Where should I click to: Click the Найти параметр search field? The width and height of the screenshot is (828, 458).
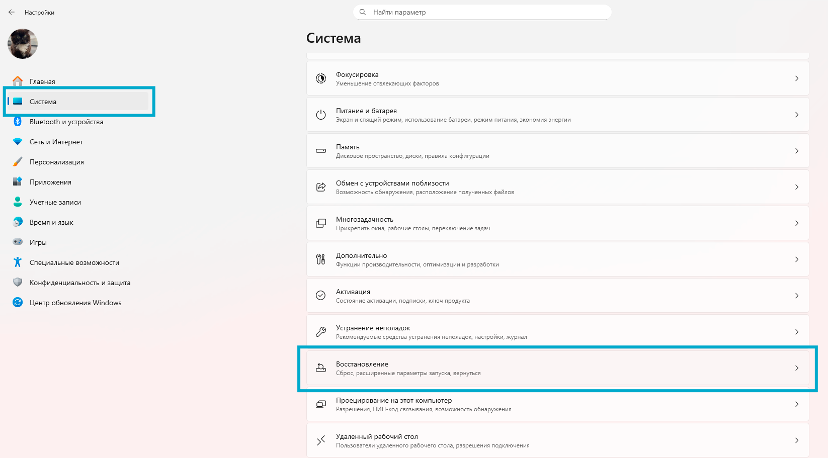click(x=482, y=12)
